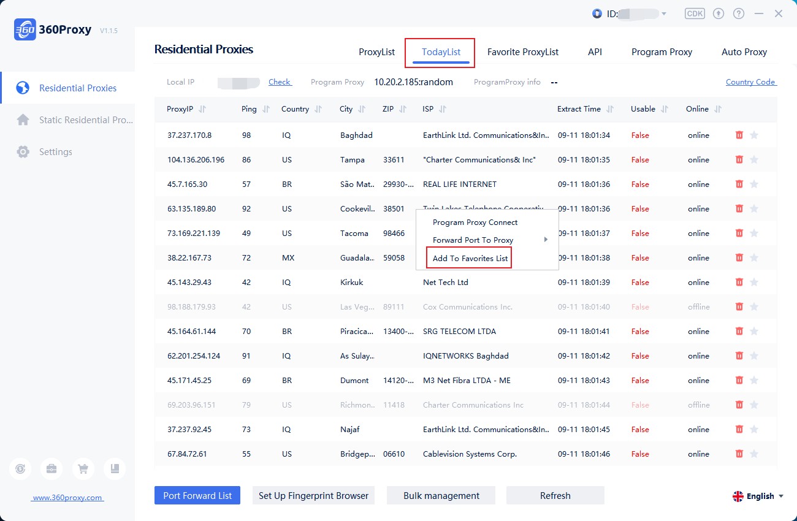Click the CDK icon in title bar

[x=695, y=13]
